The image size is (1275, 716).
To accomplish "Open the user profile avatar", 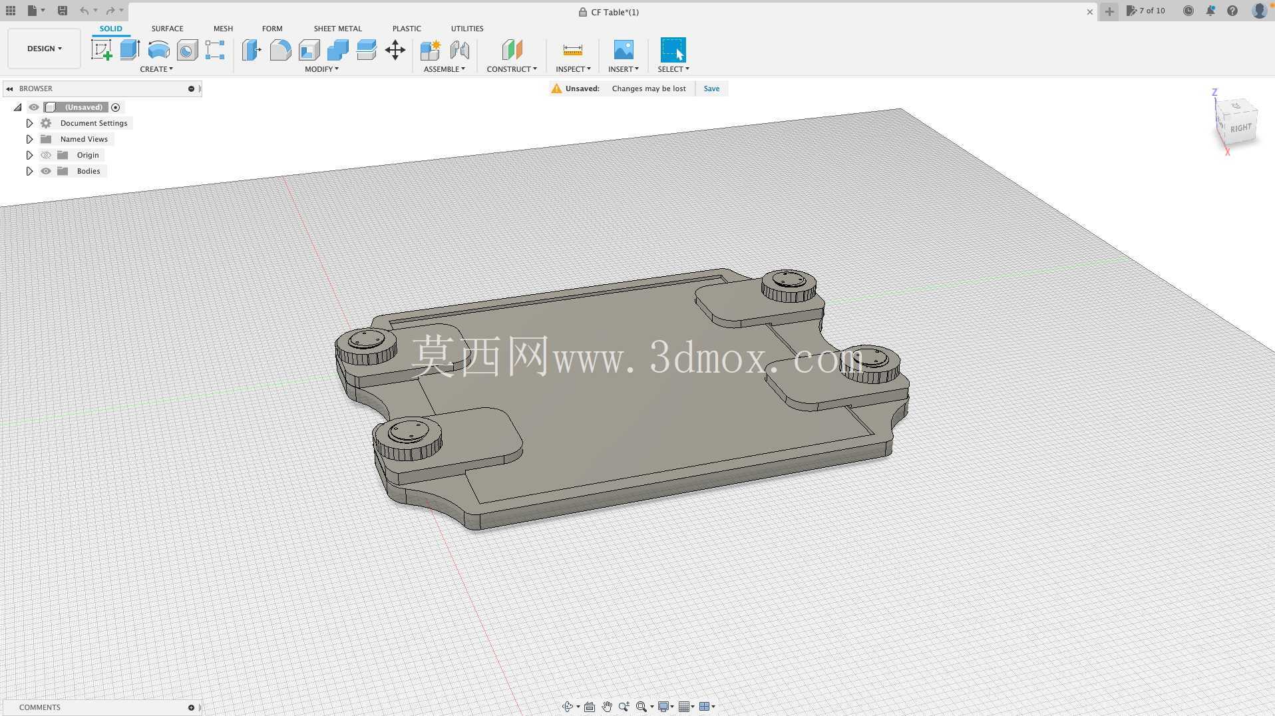I will coord(1259,11).
